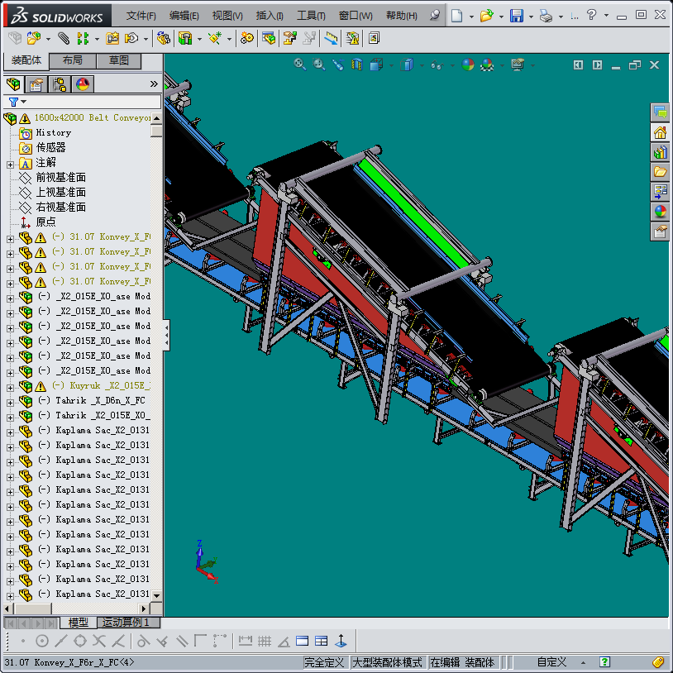Click the Save floppy disk icon
This screenshot has height=673, width=673.
516,16
